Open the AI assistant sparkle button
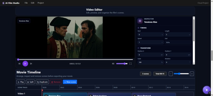 [x=207, y=90]
